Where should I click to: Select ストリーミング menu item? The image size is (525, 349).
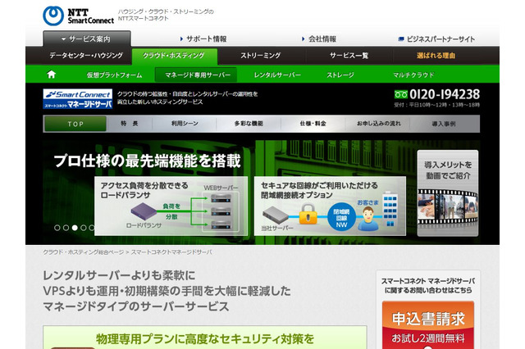point(261,56)
